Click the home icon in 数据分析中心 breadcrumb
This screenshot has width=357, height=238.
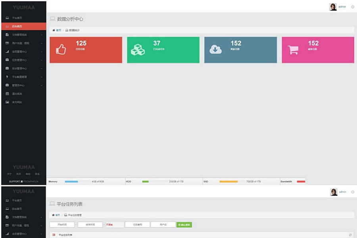pos(54,30)
